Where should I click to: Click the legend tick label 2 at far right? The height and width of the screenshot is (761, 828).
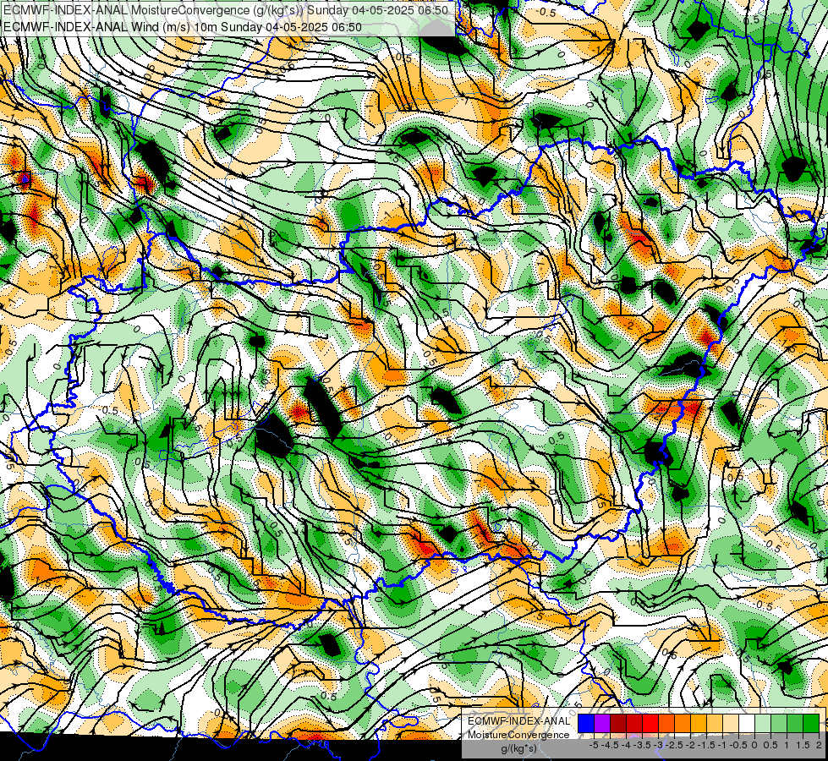click(x=819, y=745)
